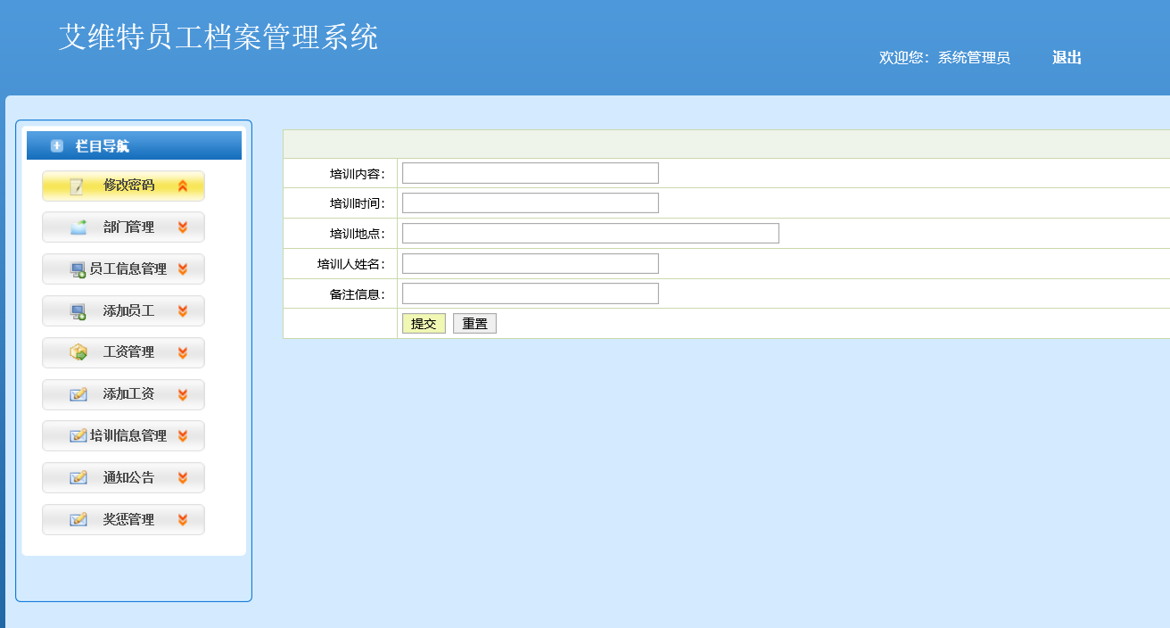1170x628 pixels.
Task: Click the pencil icon beside 培训信息管理
Action: click(x=78, y=436)
